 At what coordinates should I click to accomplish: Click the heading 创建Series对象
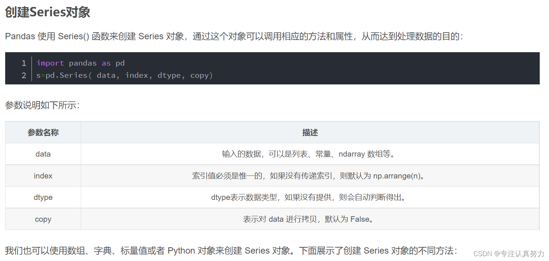coord(48,12)
